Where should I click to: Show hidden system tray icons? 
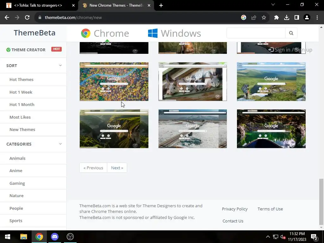click(268, 237)
